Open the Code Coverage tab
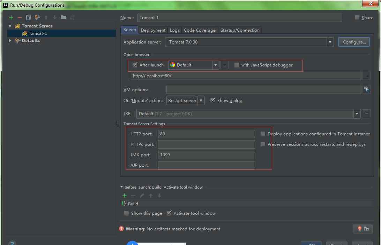The height and width of the screenshot is (245, 381). tap(200, 30)
